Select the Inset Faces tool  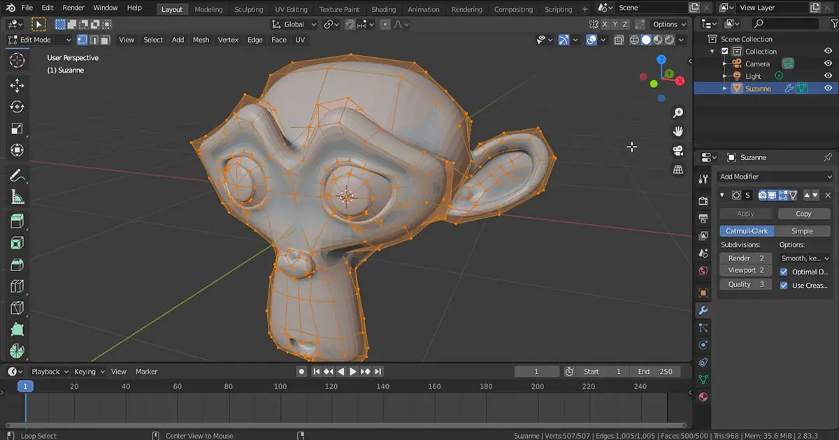(17, 244)
